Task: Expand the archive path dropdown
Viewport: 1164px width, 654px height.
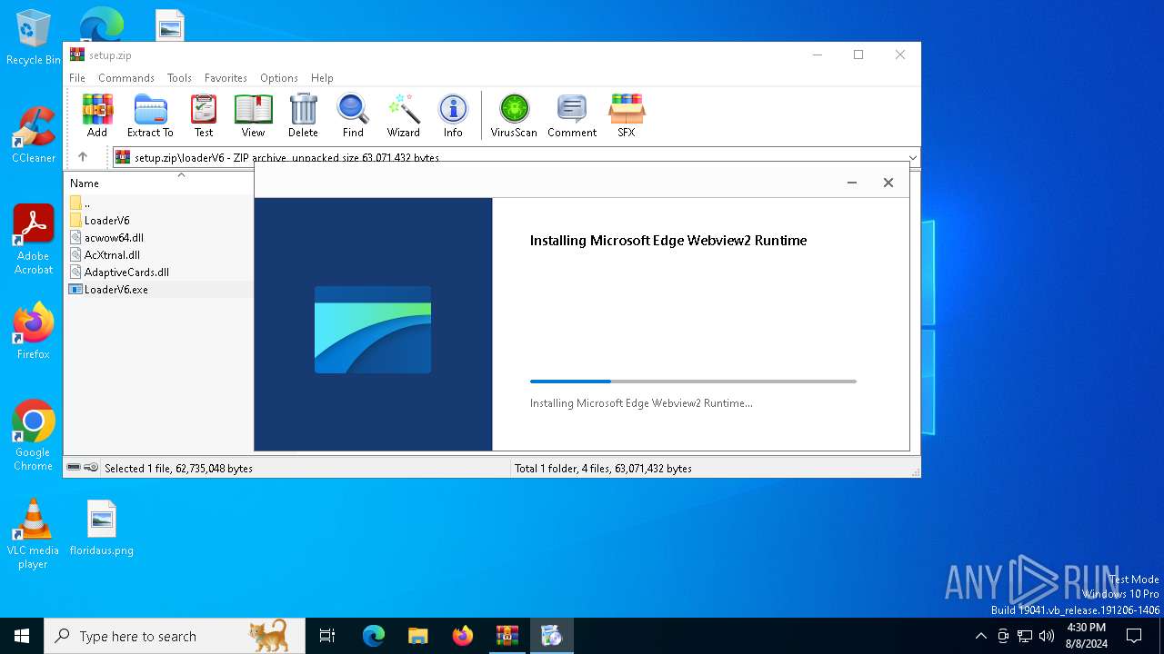Action: 912,158
